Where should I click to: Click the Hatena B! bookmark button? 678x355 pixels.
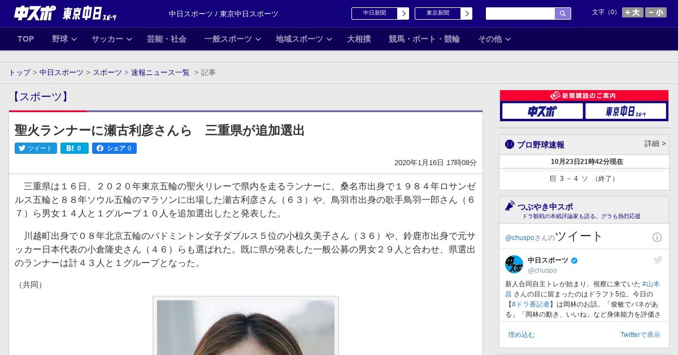pyautogui.click(x=75, y=148)
